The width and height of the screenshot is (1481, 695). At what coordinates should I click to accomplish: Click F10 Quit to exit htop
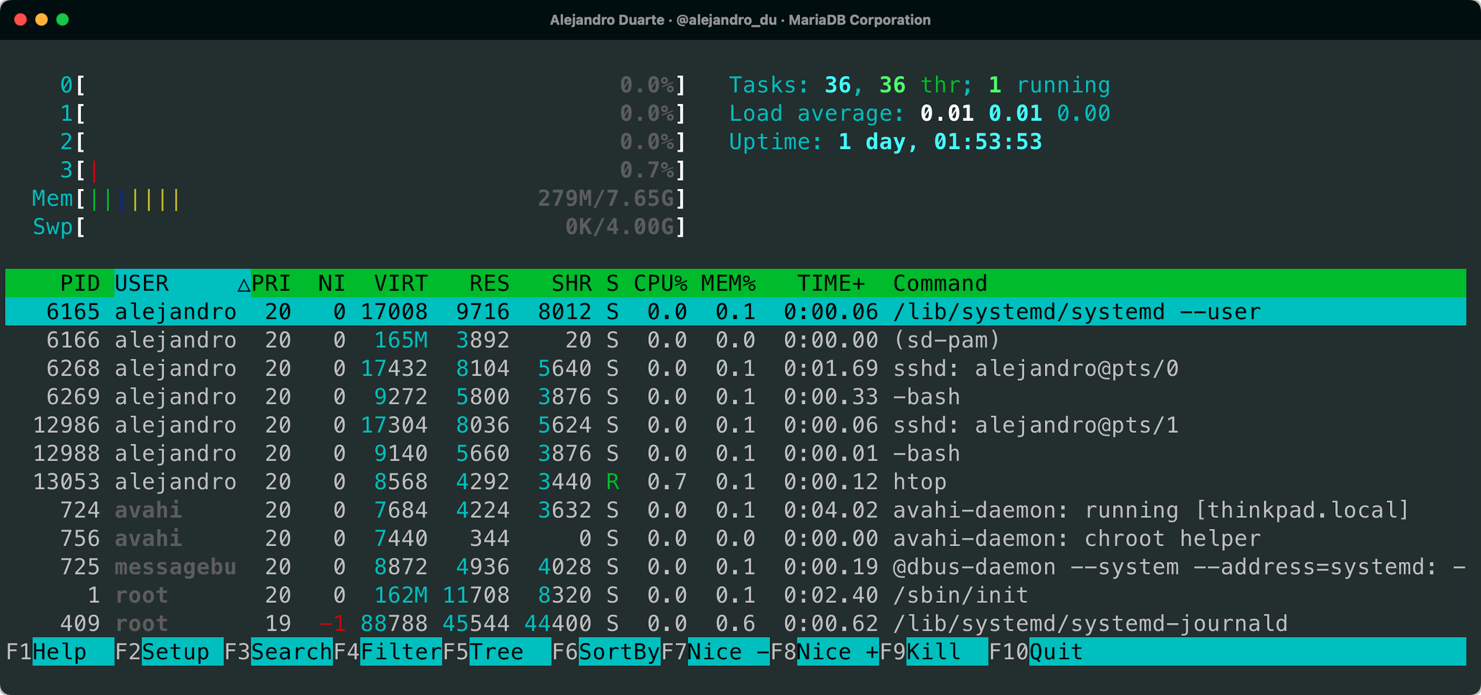coord(1056,651)
